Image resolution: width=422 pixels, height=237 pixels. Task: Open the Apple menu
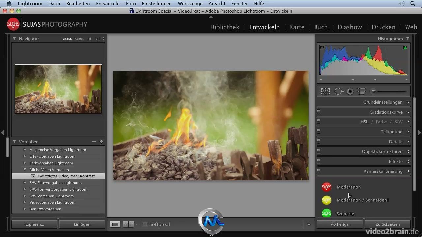tap(9, 4)
